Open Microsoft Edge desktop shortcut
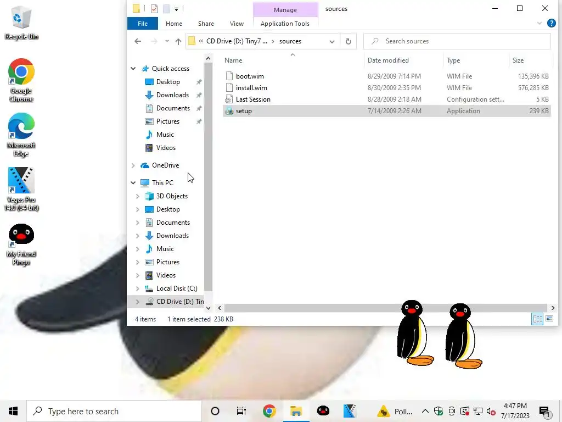 point(21,135)
